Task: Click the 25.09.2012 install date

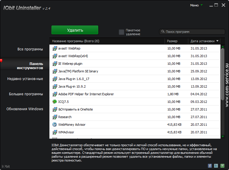Action: pyautogui.click(x=199, y=71)
